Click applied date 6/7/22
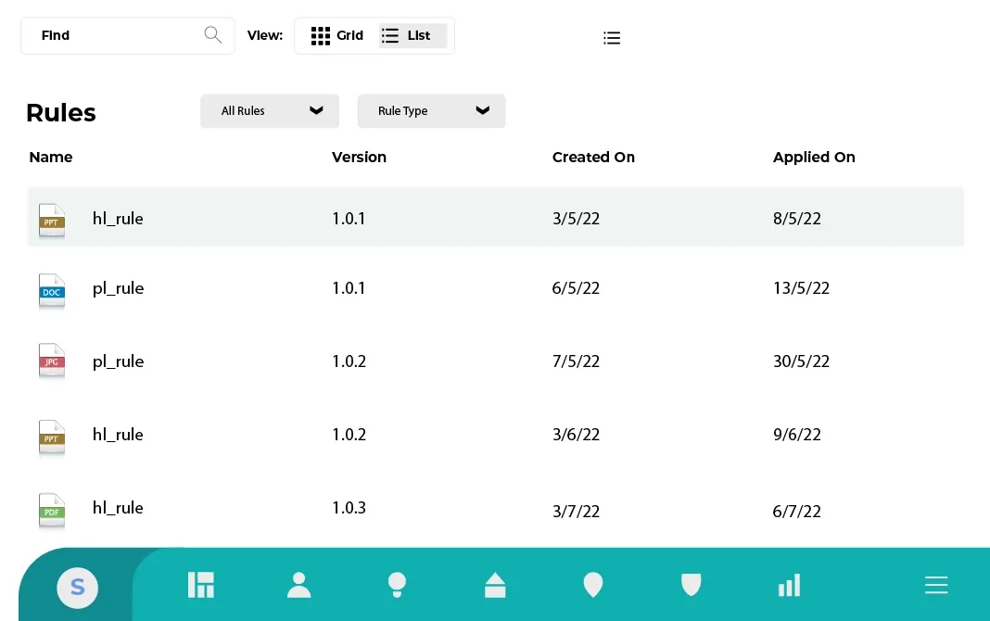Screen dimensions: 990x621 [x=797, y=512]
